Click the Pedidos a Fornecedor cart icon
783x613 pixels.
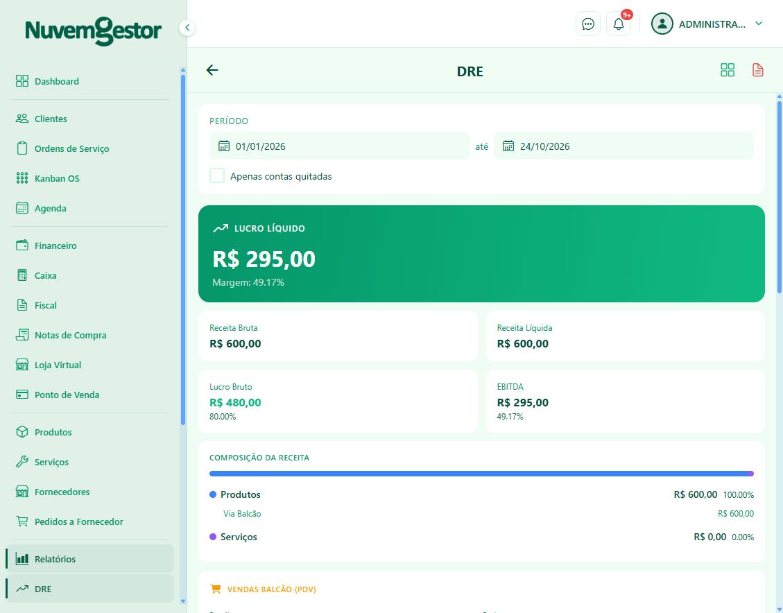(22, 521)
